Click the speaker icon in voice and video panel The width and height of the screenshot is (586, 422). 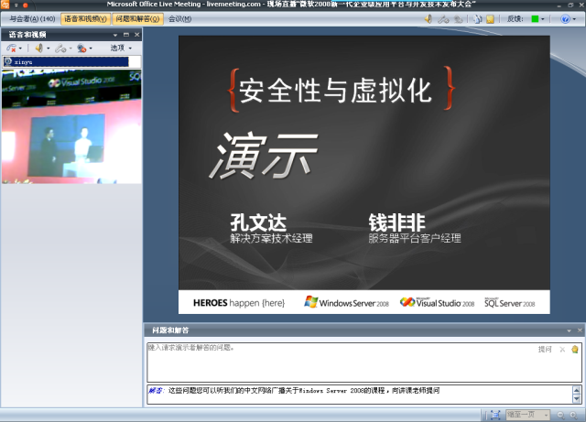pyautogui.click(x=40, y=48)
